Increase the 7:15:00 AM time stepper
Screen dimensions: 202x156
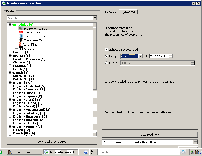[171, 55]
